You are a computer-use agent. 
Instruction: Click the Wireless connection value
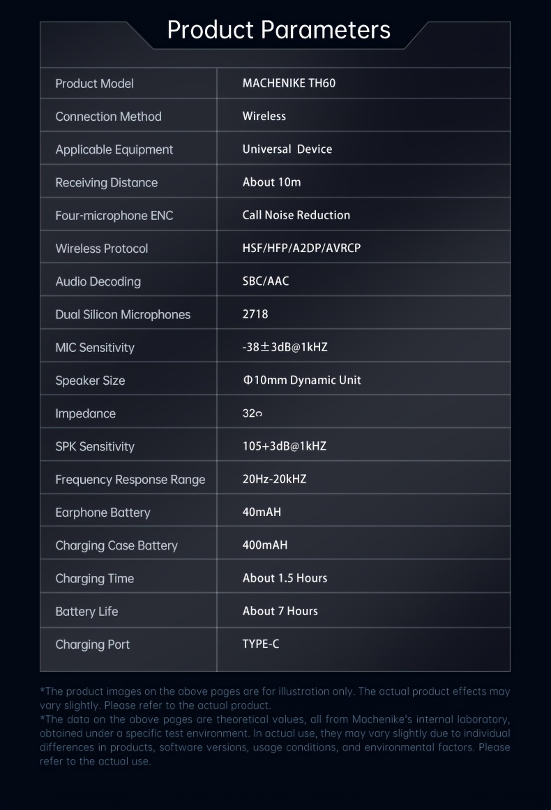[264, 116]
